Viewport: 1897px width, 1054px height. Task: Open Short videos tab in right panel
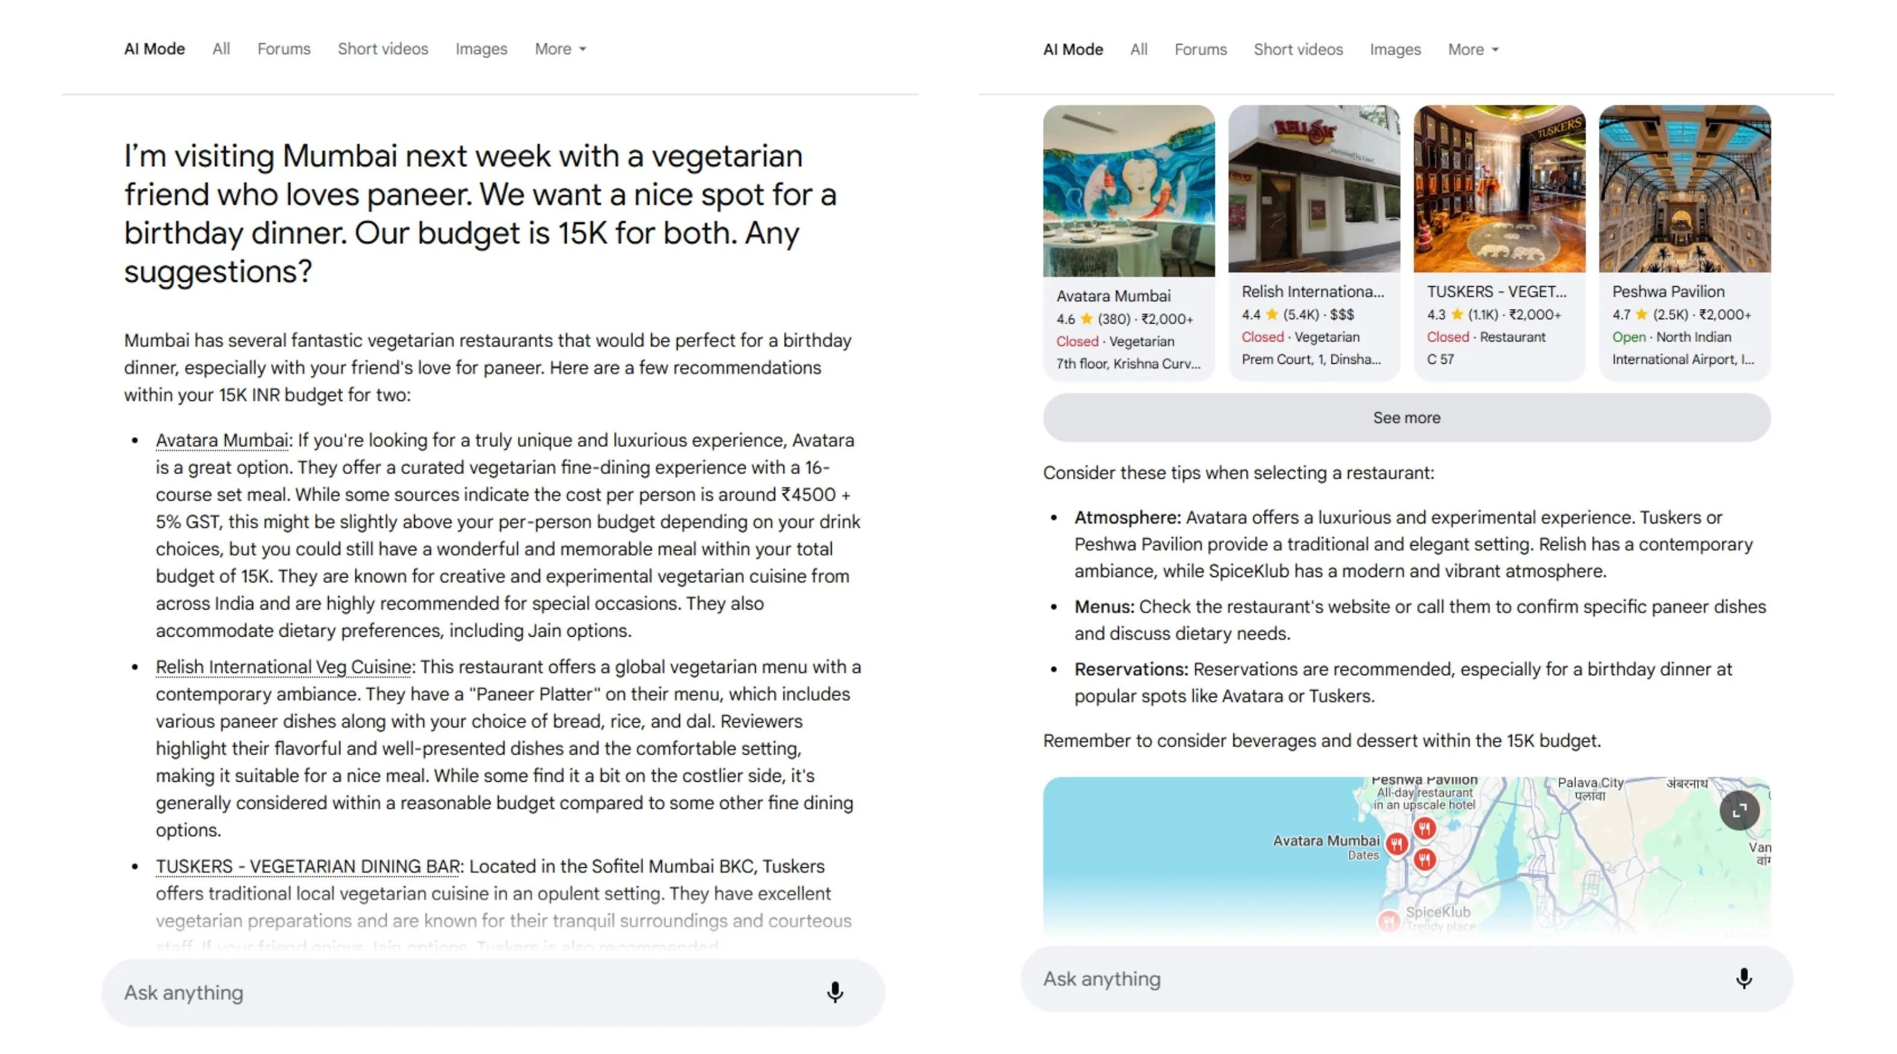pyautogui.click(x=1298, y=49)
